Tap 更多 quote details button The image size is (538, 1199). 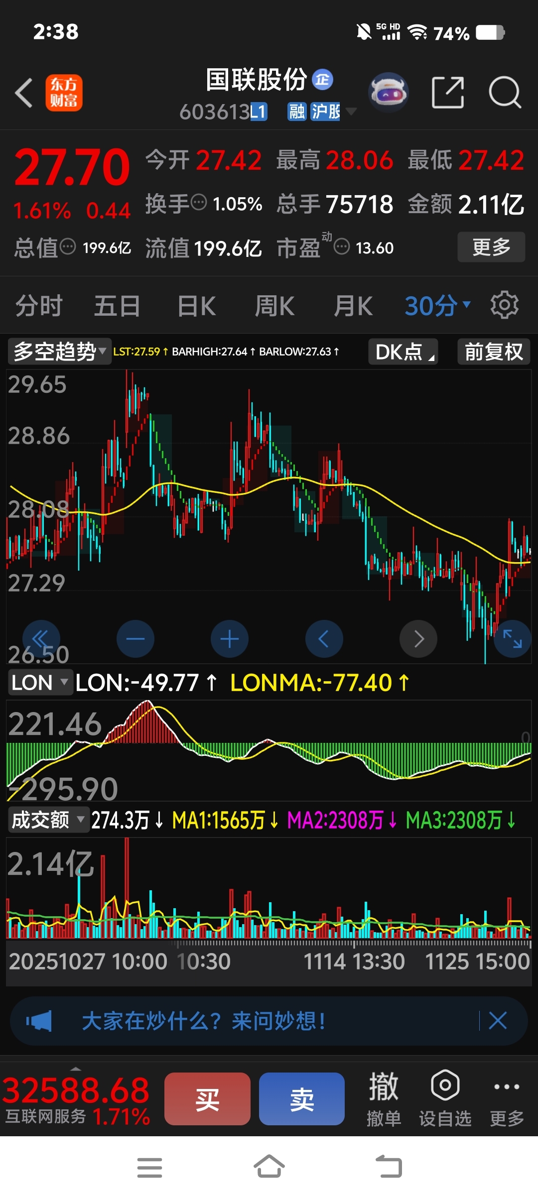pyautogui.click(x=491, y=246)
